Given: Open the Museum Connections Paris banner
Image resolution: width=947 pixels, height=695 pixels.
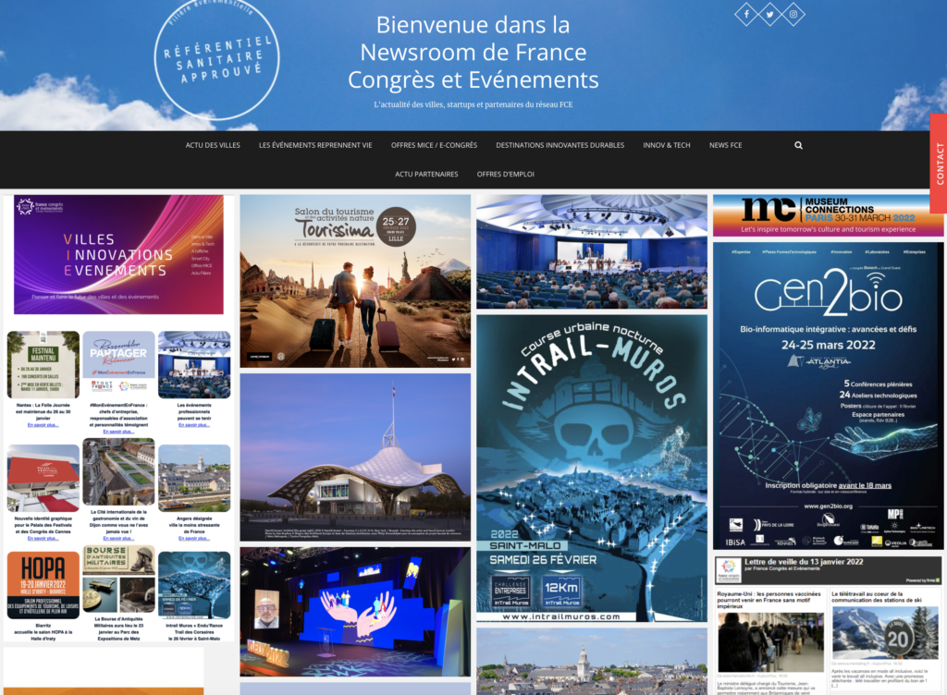Looking at the screenshot, I should coord(828,215).
